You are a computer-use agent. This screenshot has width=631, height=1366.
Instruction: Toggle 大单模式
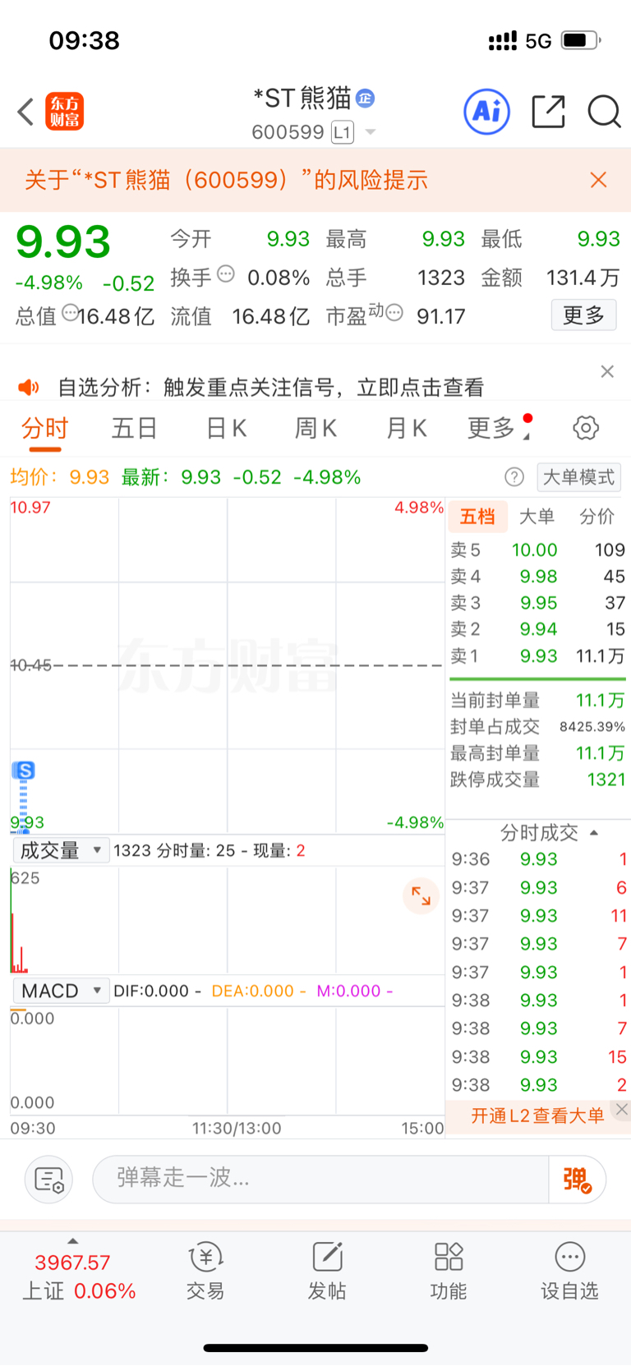[x=578, y=477]
